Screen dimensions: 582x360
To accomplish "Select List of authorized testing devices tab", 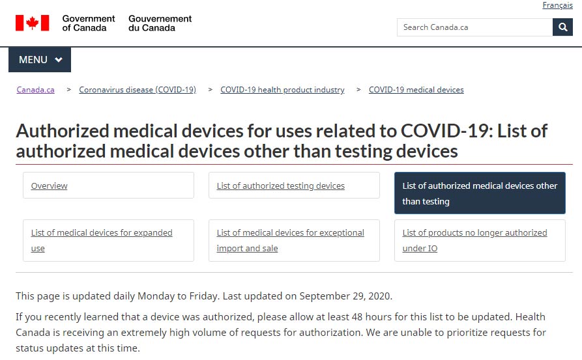I will [281, 186].
